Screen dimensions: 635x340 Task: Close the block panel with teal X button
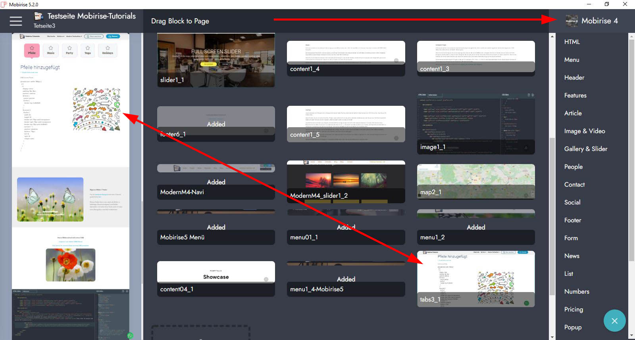pyautogui.click(x=614, y=321)
